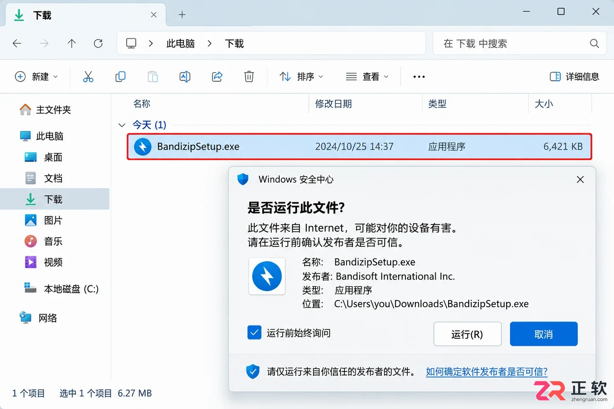Open 网络 in the sidebar

click(38, 318)
